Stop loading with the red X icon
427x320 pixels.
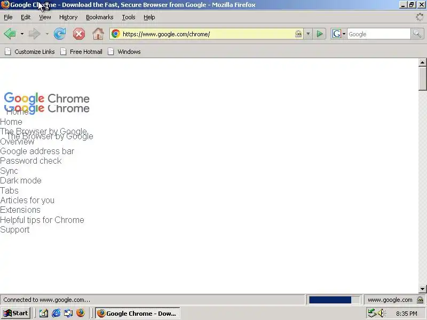pos(78,34)
